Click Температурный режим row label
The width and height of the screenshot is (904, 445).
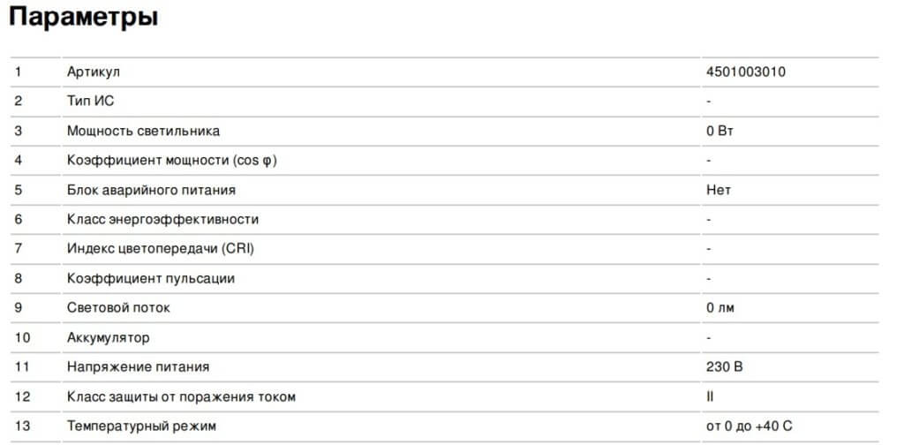[141, 426]
